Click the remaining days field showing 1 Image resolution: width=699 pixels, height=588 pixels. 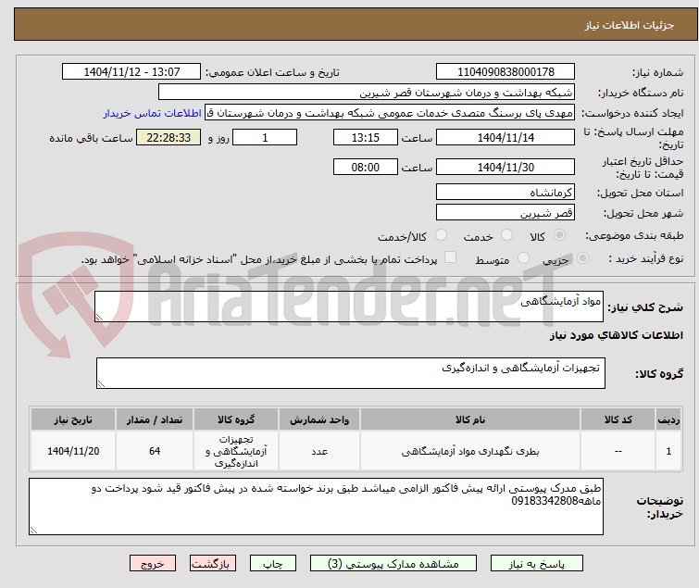point(265,137)
